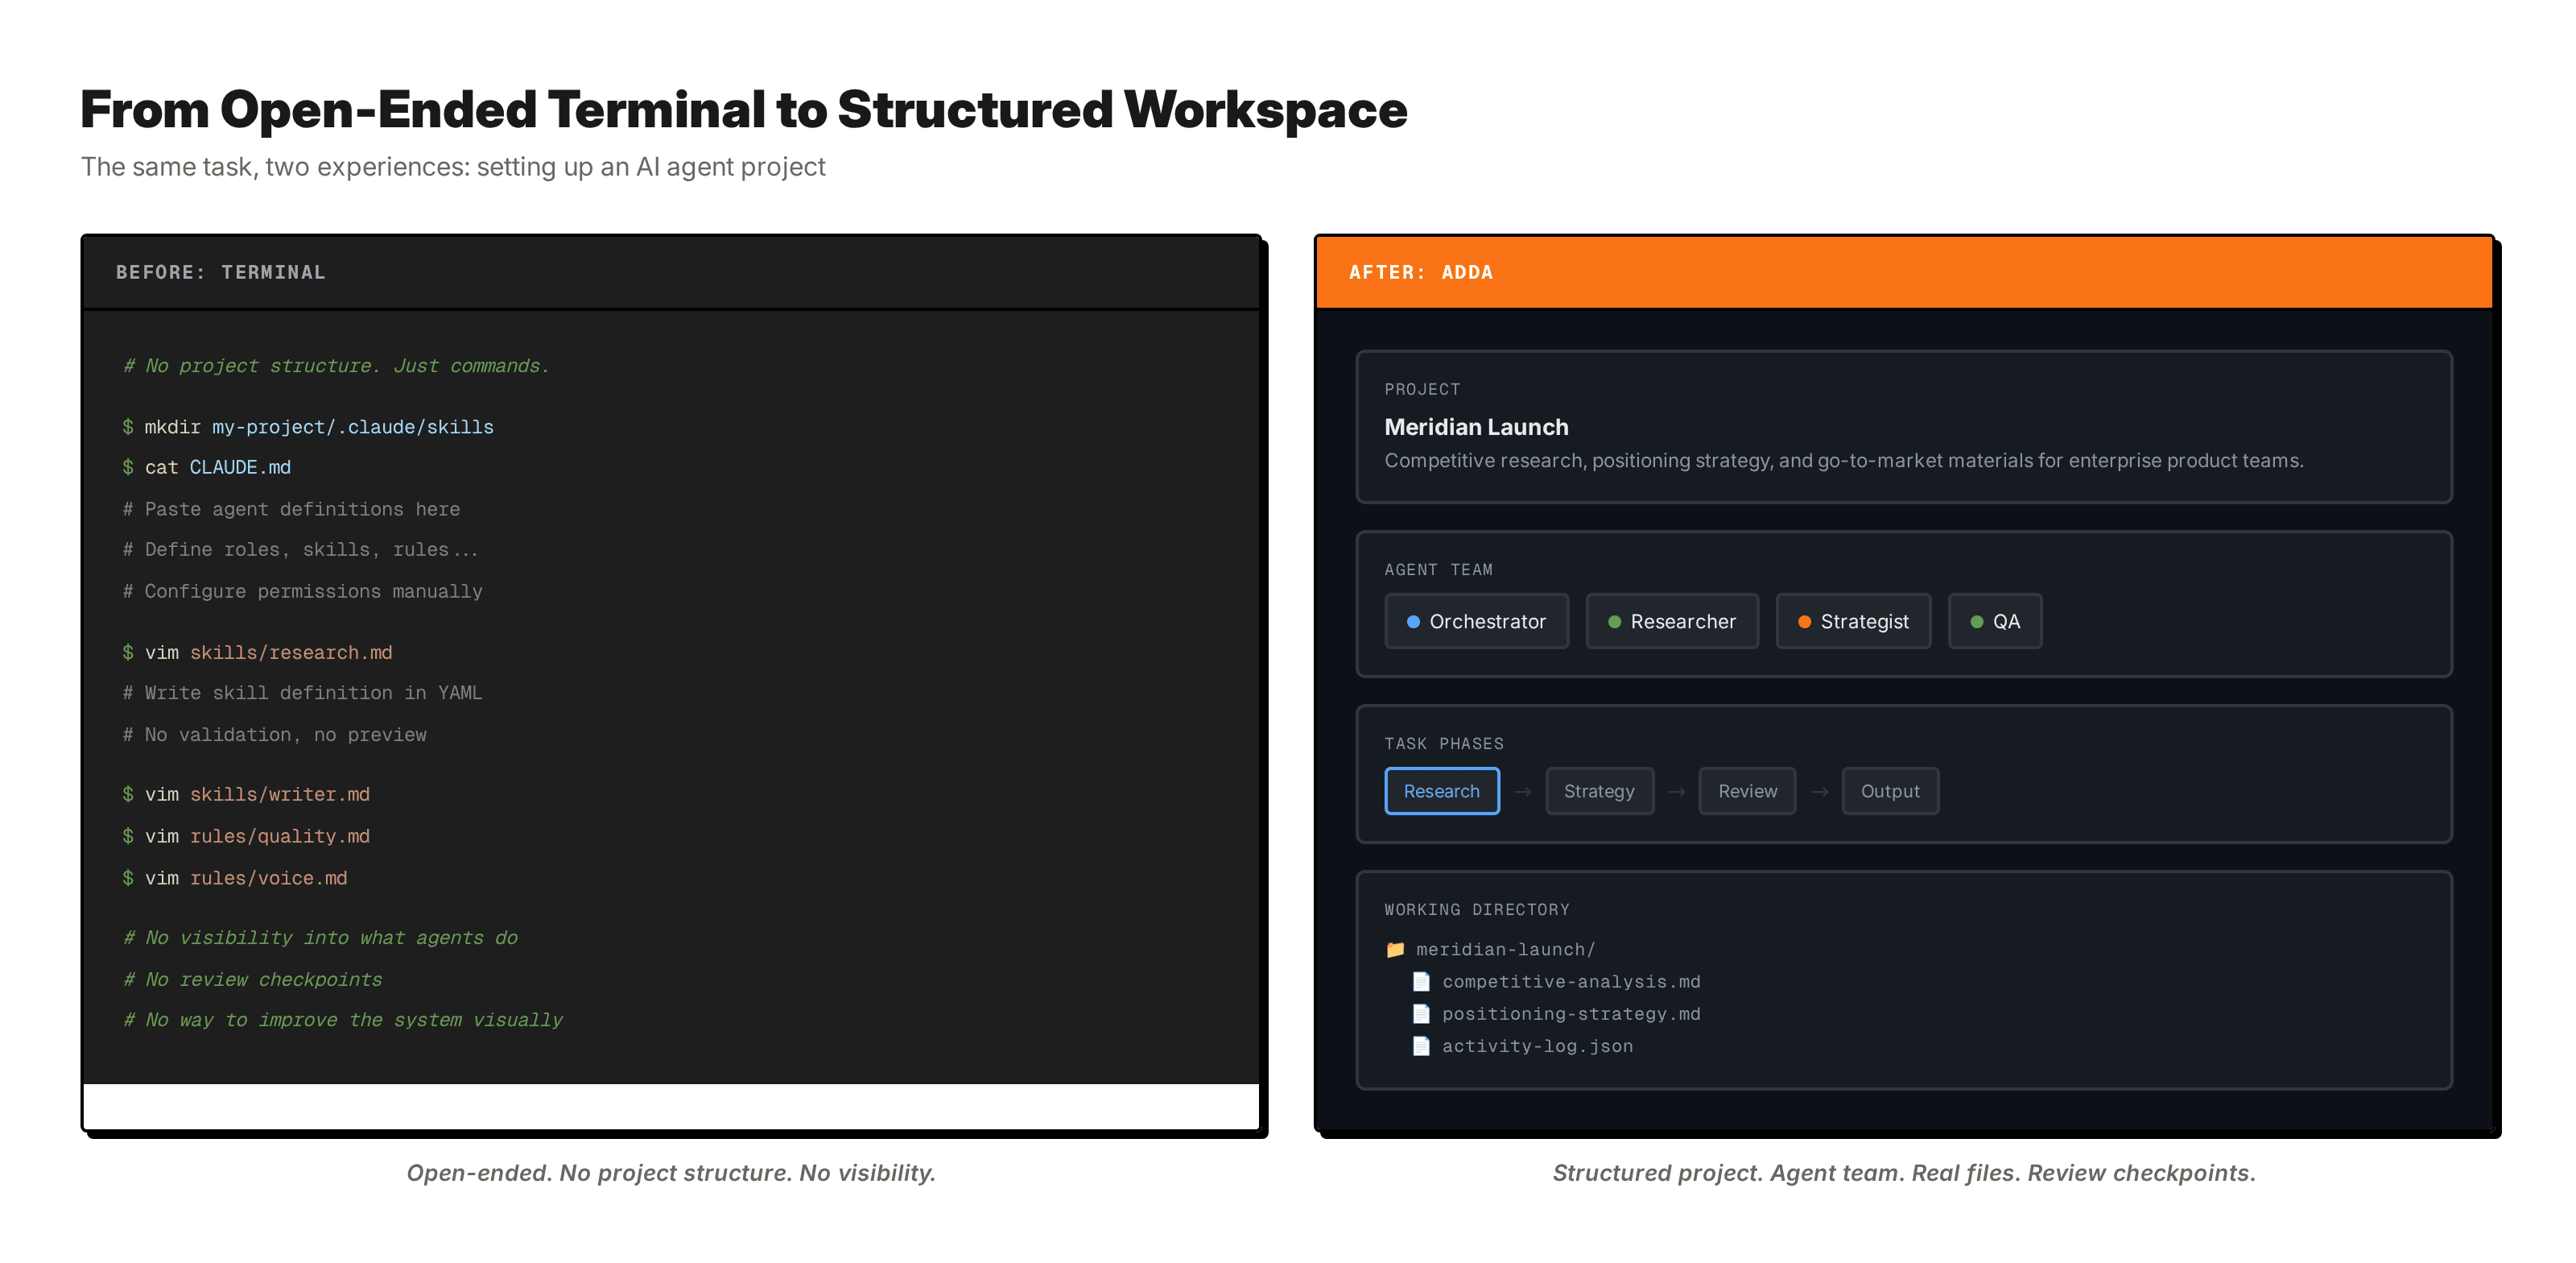
Task: Open the meridian-launch/ folder
Action: [1505, 949]
